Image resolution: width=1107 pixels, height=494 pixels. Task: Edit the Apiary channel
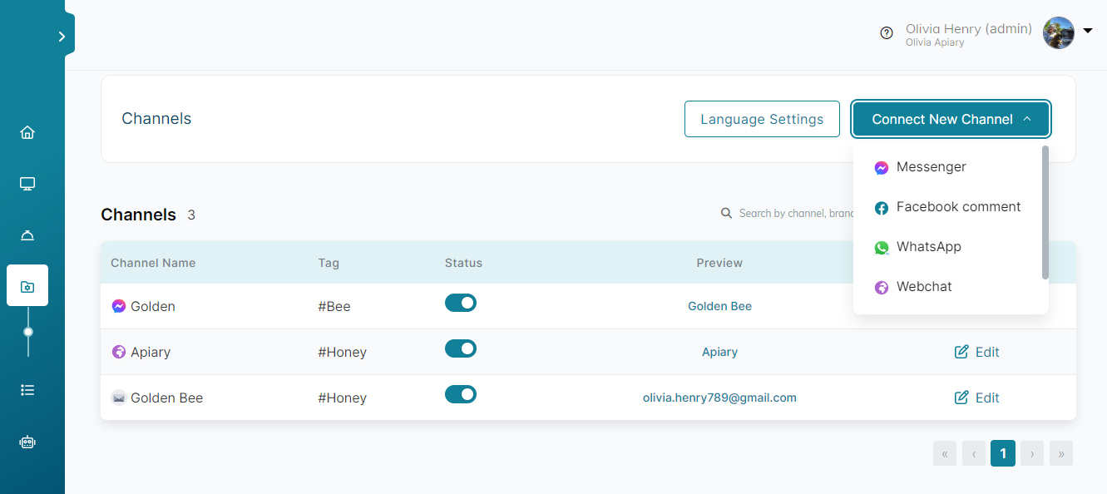977,352
